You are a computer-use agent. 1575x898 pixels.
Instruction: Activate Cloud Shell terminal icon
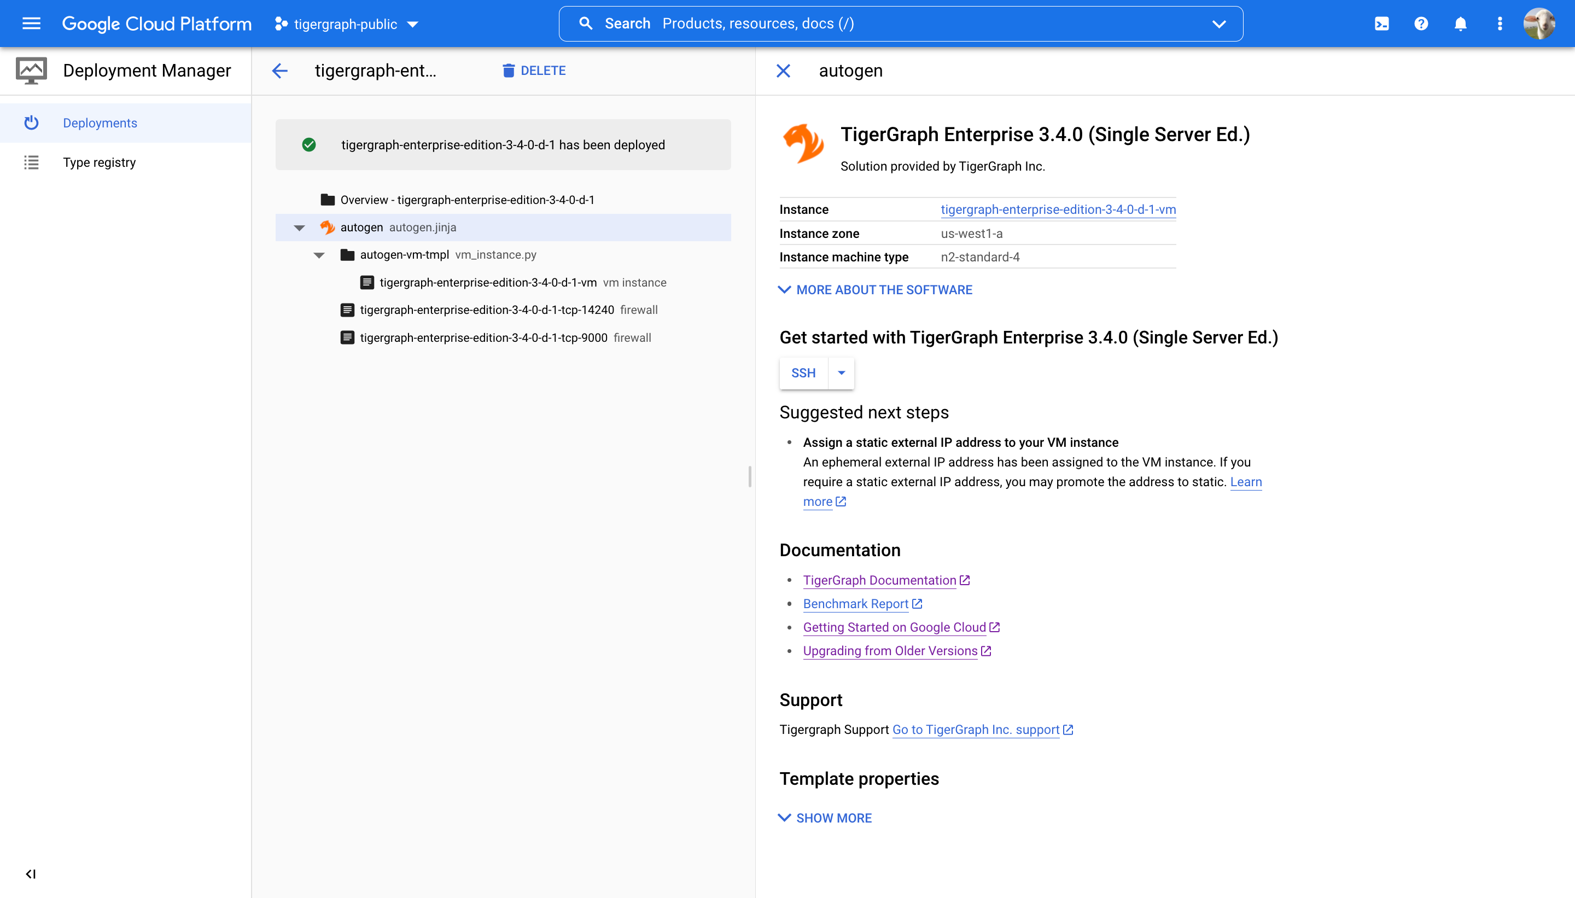pyautogui.click(x=1381, y=24)
